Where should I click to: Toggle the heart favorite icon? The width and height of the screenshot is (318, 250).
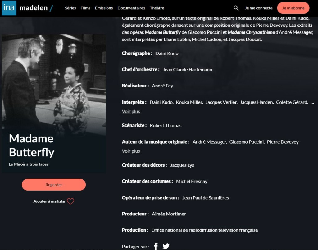click(x=70, y=201)
